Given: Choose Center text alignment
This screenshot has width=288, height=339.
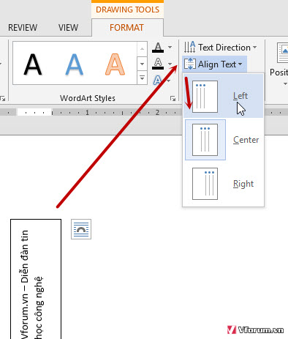Looking at the screenshot, I should click(223, 140).
